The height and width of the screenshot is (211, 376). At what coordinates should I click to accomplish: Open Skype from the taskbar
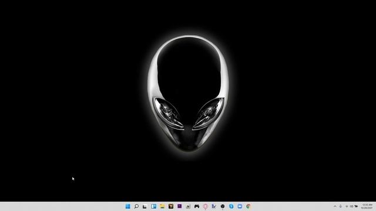pos(231,206)
